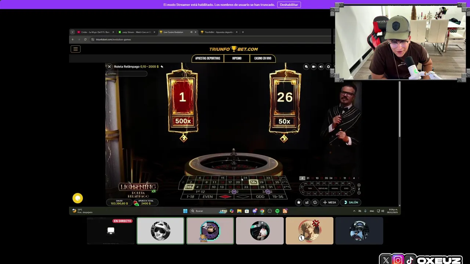This screenshot has height=264, width=470.
Task: Go to SALÓN lobby button
Action: click(x=351, y=202)
